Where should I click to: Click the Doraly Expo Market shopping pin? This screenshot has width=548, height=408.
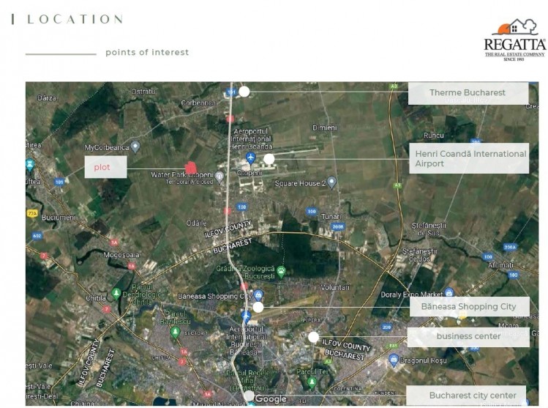click(x=449, y=292)
